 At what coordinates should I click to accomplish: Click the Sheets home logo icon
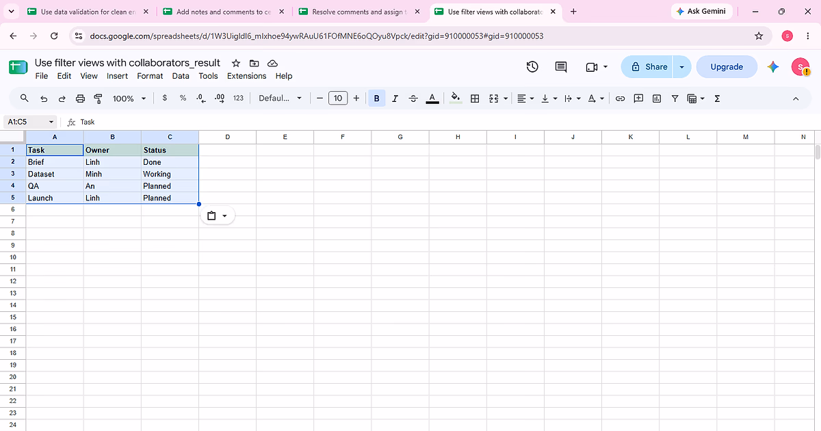point(18,67)
